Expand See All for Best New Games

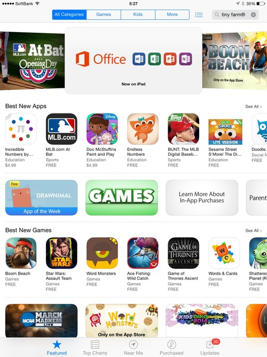coord(253,231)
